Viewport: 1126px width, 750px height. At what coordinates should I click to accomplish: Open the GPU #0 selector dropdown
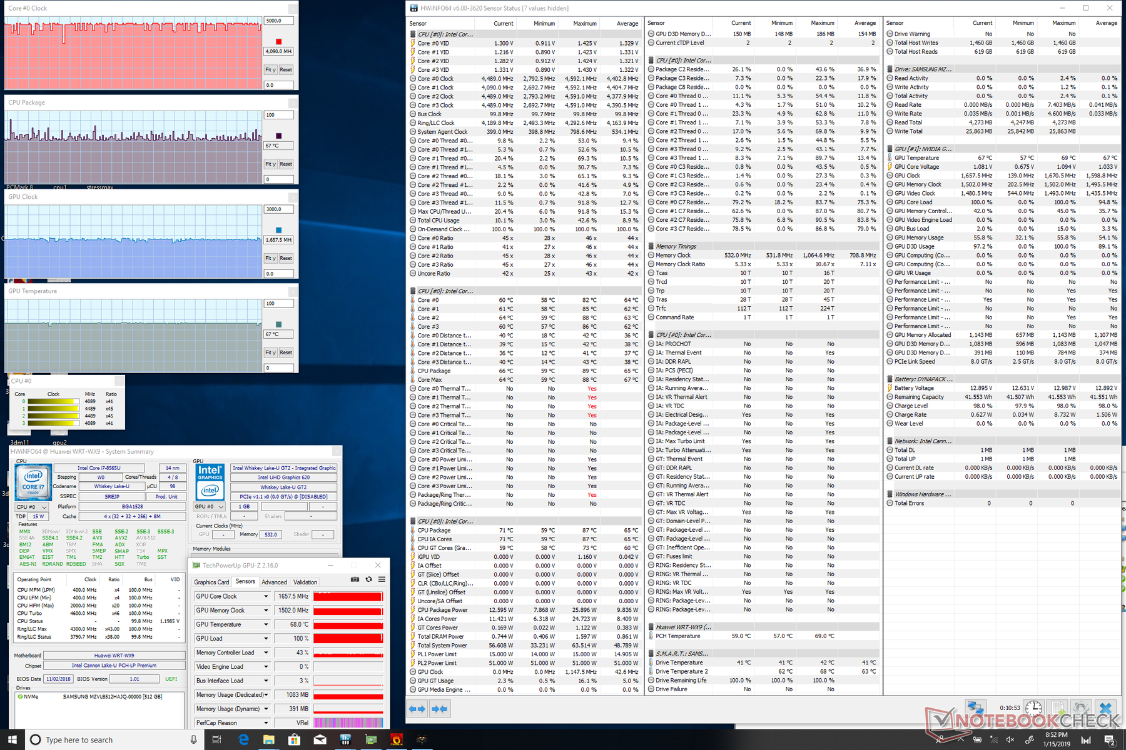(x=210, y=507)
